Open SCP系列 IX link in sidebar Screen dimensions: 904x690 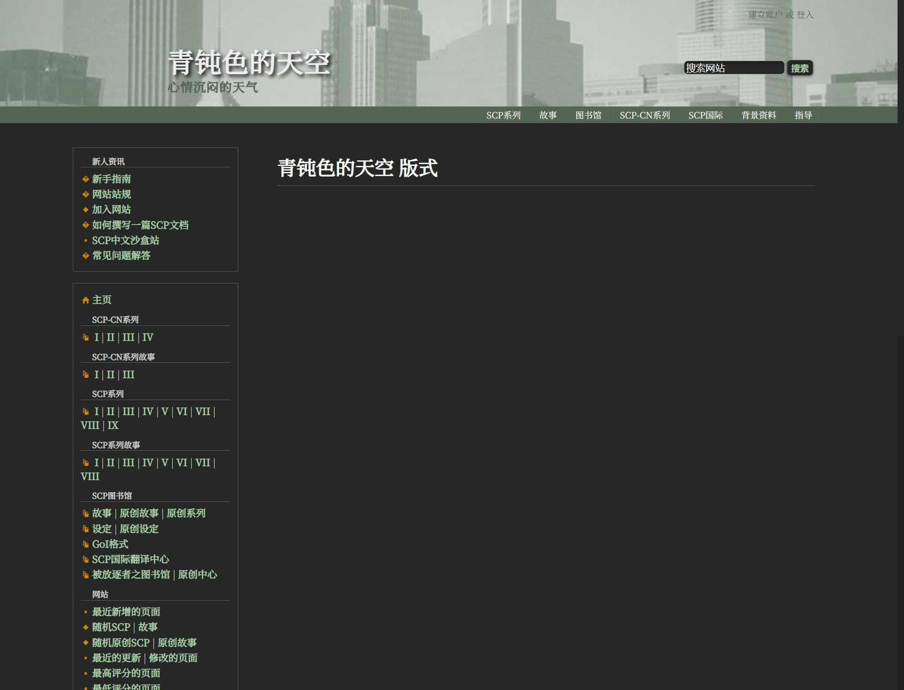pyautogui.click(x=113, y=425)
